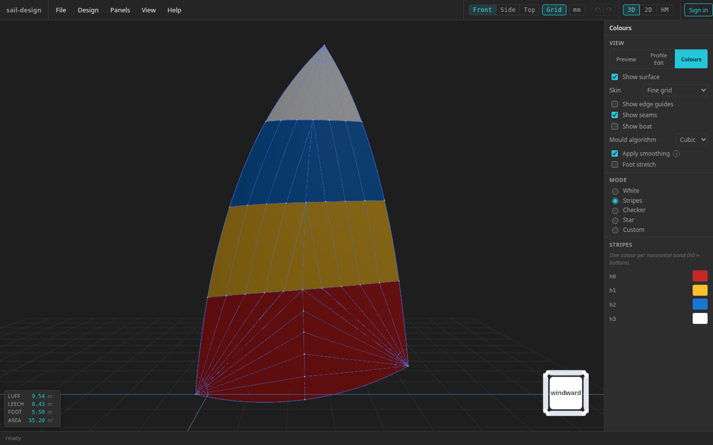Open Mould algorithm Cubic dropdown
The image size is (713, 445).
coord(691,140)
